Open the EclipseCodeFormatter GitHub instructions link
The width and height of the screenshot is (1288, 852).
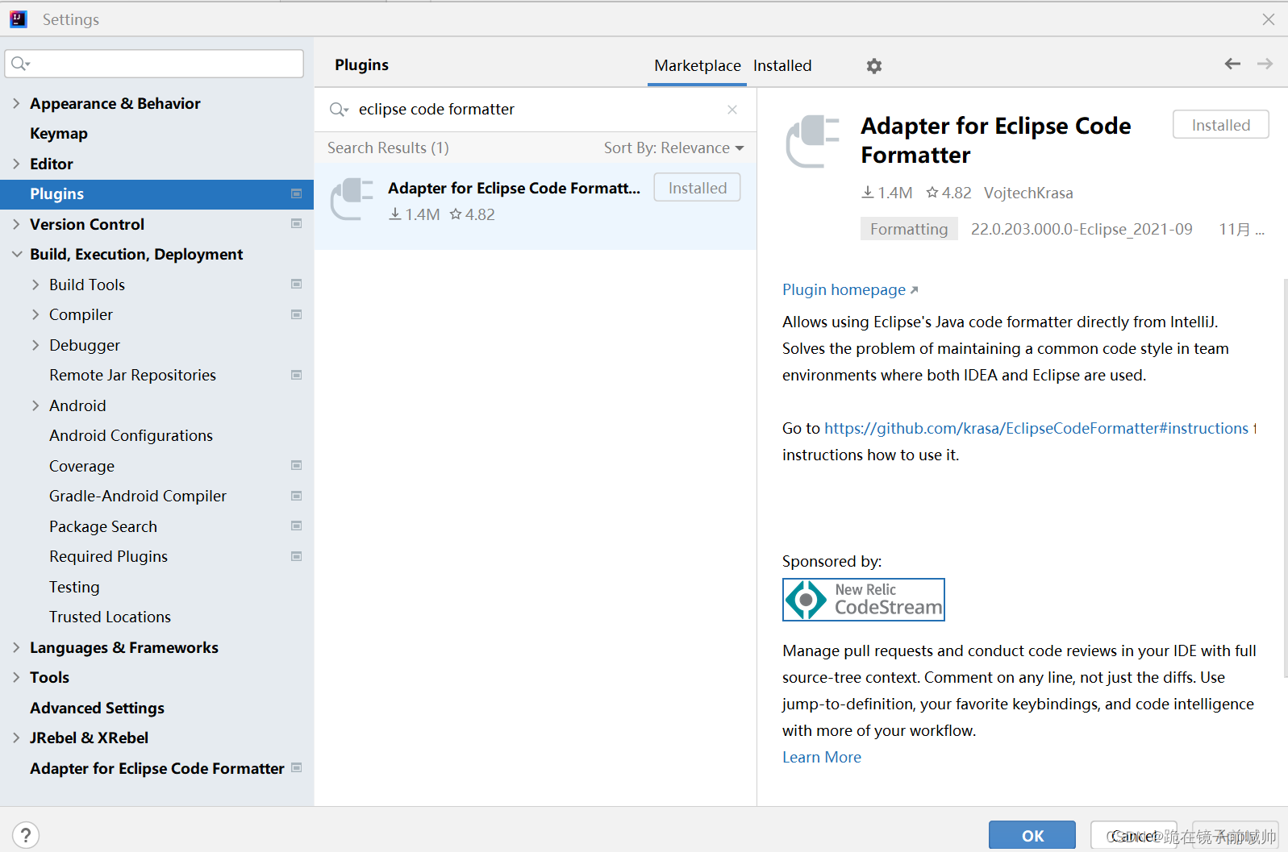pos(1036,428)
